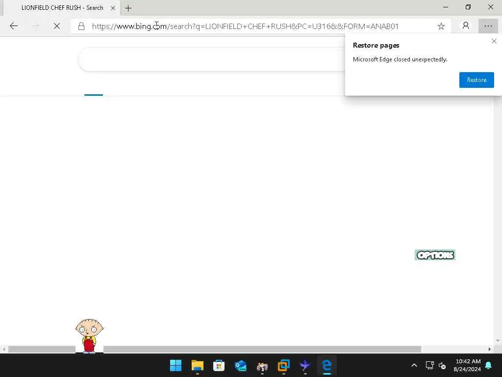Click the Bing search box

pos(212,59)
